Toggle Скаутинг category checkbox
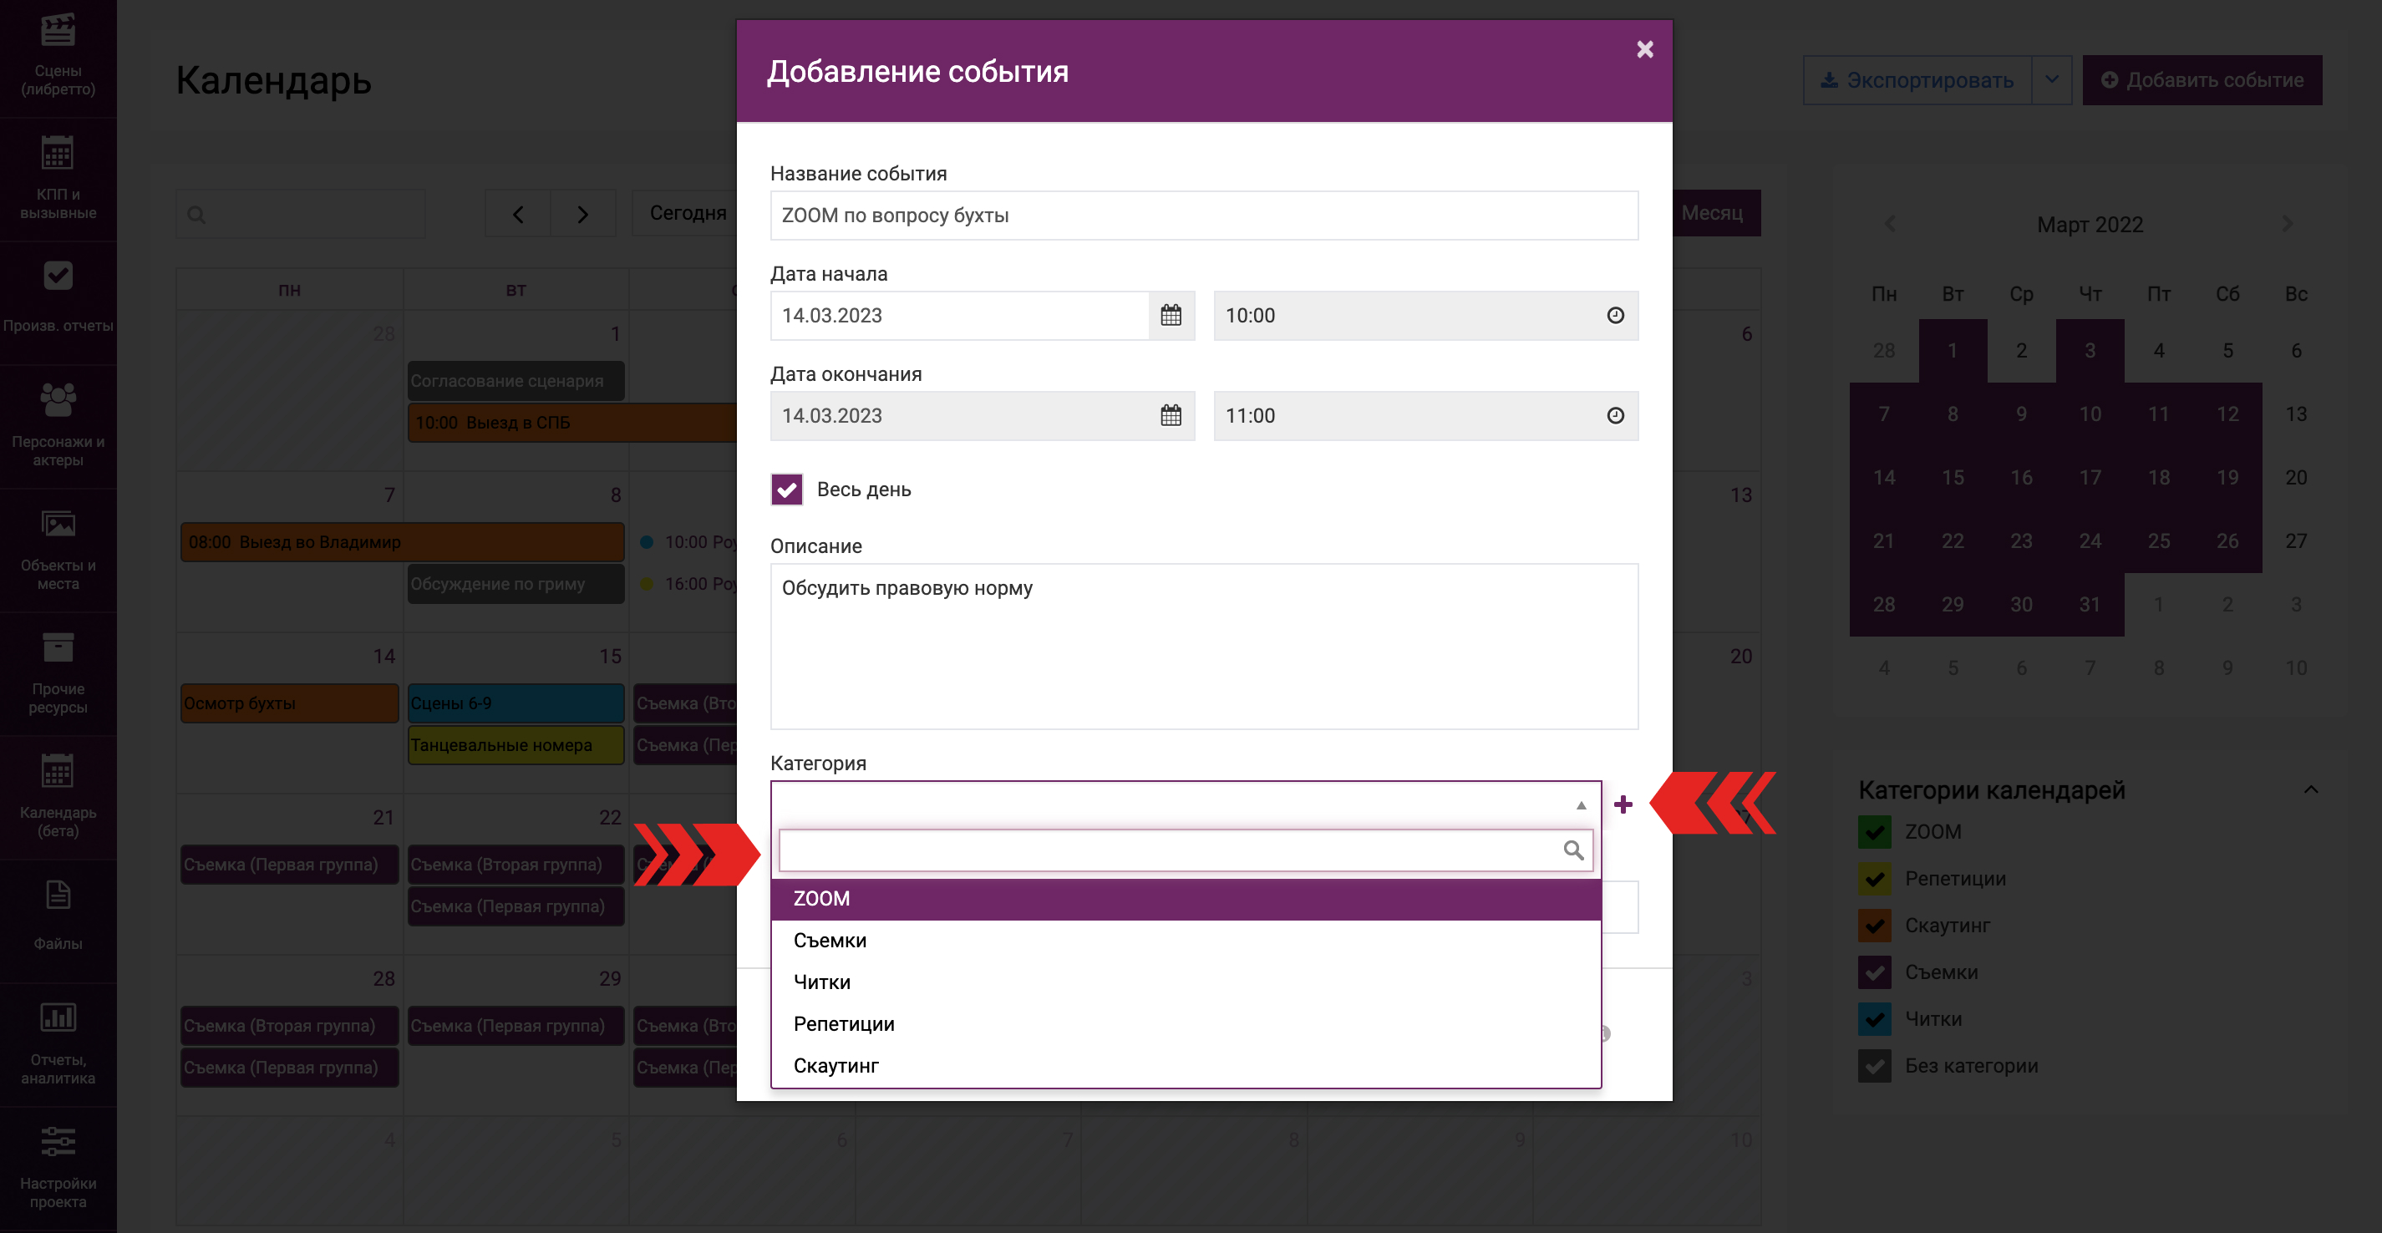Viewport: 2382px width, 1233px height. coord(1874,926)
